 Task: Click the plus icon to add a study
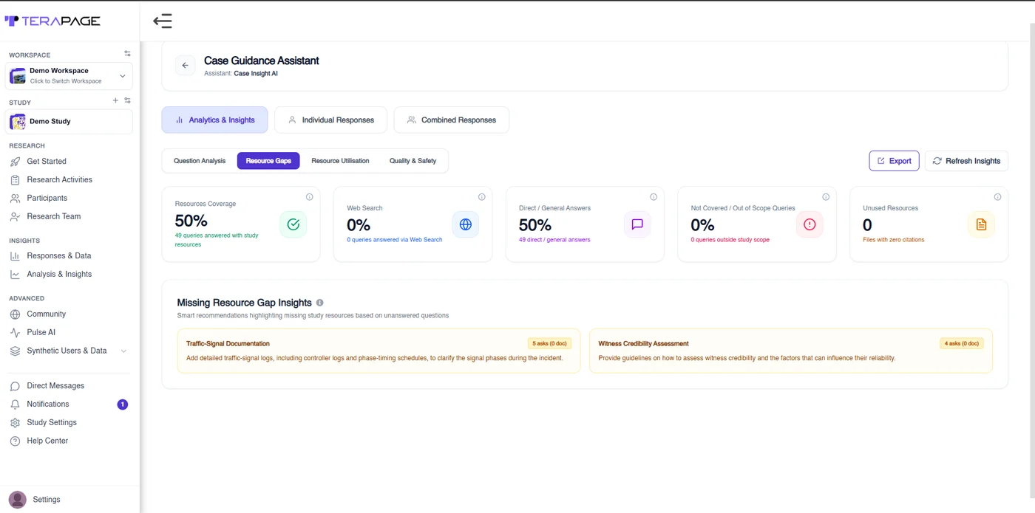[x=115, y=100]
